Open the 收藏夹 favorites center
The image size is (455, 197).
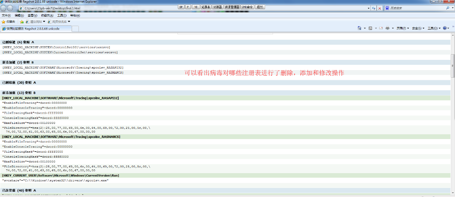pyautogui.click(x=8, y=22)
